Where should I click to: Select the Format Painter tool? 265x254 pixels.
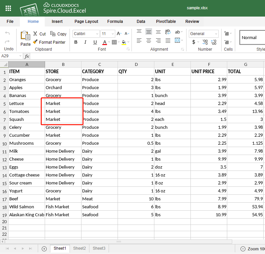coord(49,42)
